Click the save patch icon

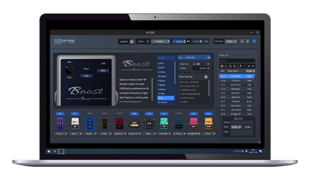222,66
